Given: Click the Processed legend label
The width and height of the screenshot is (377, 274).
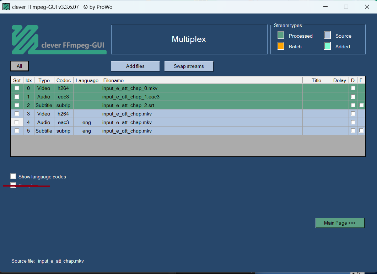Looking at the screenshot, I should coord(301,36).
